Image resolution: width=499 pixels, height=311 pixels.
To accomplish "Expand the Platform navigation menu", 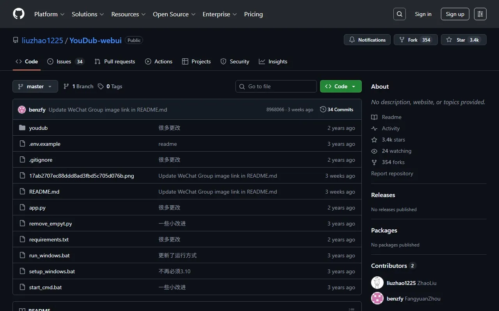I will [49, 14].
